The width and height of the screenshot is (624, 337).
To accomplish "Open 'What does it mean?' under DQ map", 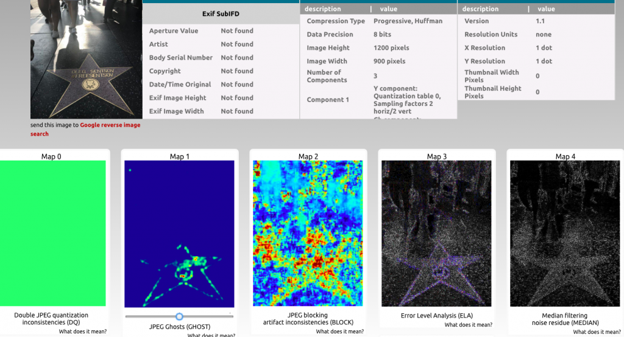I will (x=83, y=332).
